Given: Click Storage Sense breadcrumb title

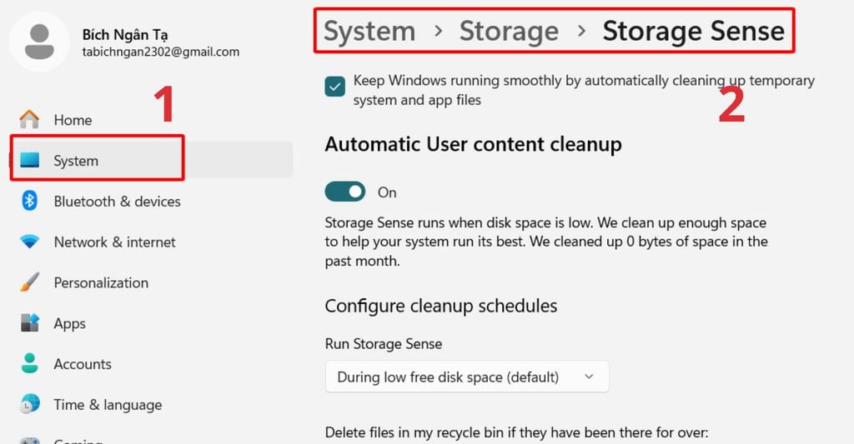Looking at the screenshot, I should pos(693,31).
